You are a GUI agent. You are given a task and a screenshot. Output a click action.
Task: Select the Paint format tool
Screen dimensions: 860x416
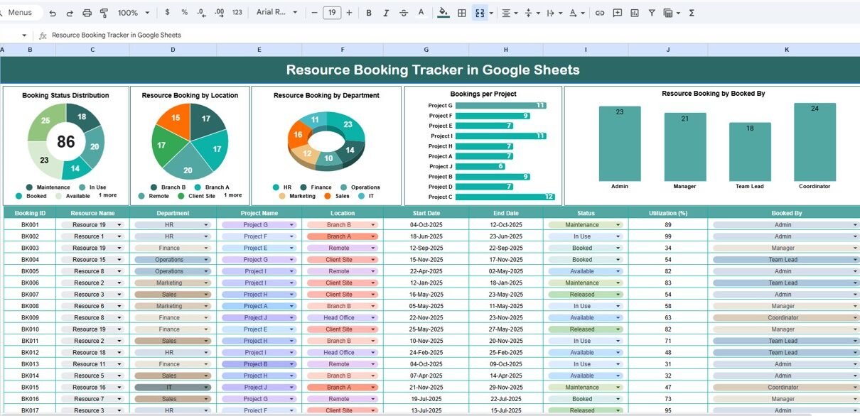click(104, 13)
